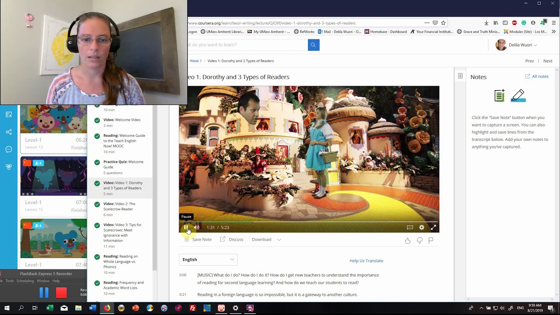Open Firefox downloads panel
Viewport: 560px width, 315px height.
[x=486, y=23]
